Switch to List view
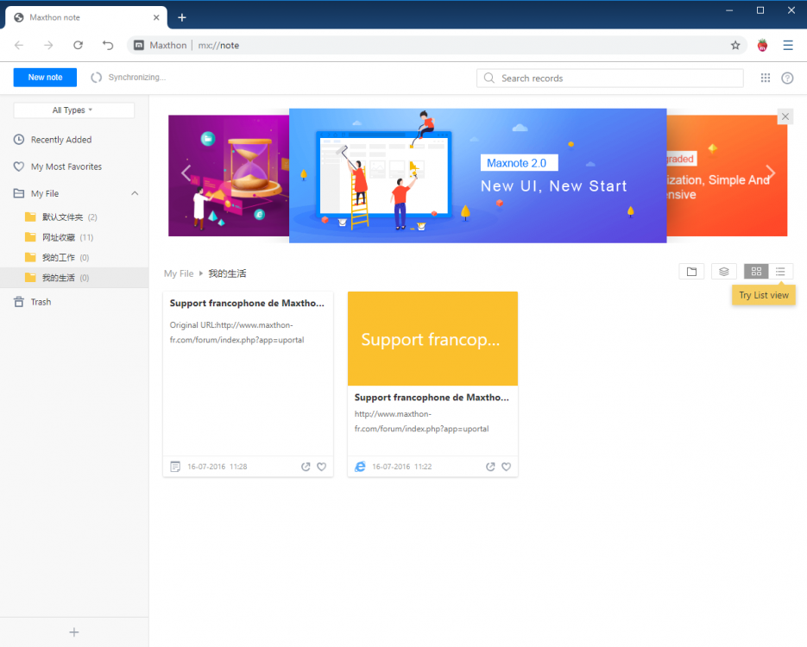 pyautogui.click(x=781, y=271)
